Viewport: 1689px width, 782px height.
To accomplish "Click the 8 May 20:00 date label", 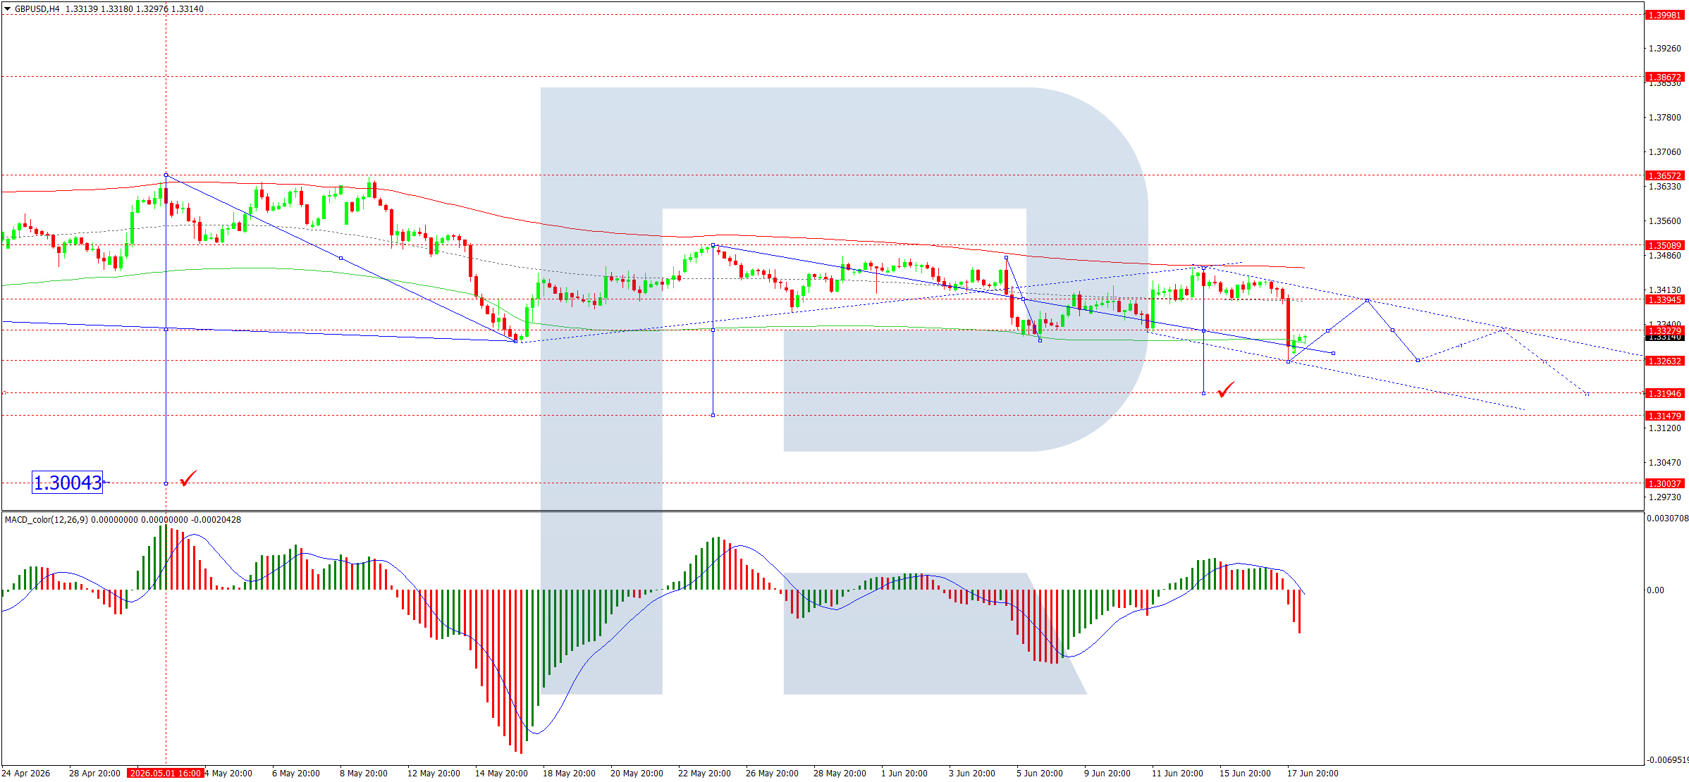I will pos(364,774).
